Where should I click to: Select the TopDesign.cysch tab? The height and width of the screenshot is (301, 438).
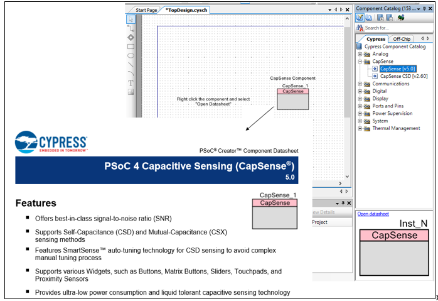[186, 10]
